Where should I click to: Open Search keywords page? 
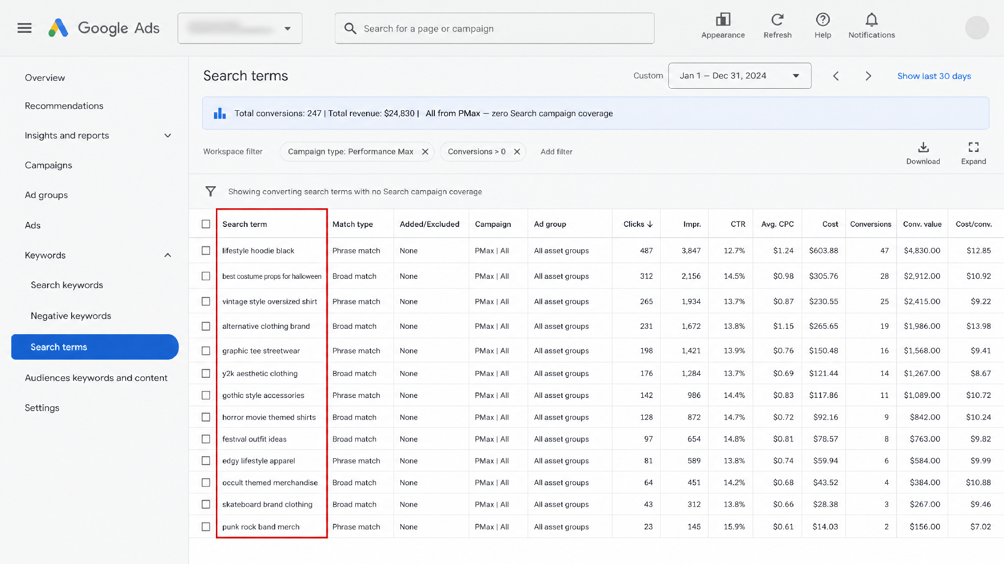click(67, 285)
